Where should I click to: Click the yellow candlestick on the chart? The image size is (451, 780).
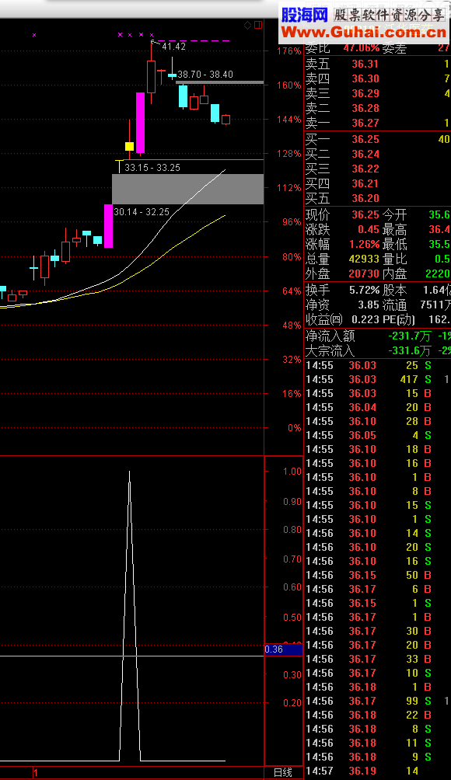pyautogui.click(x=129, y=146)
